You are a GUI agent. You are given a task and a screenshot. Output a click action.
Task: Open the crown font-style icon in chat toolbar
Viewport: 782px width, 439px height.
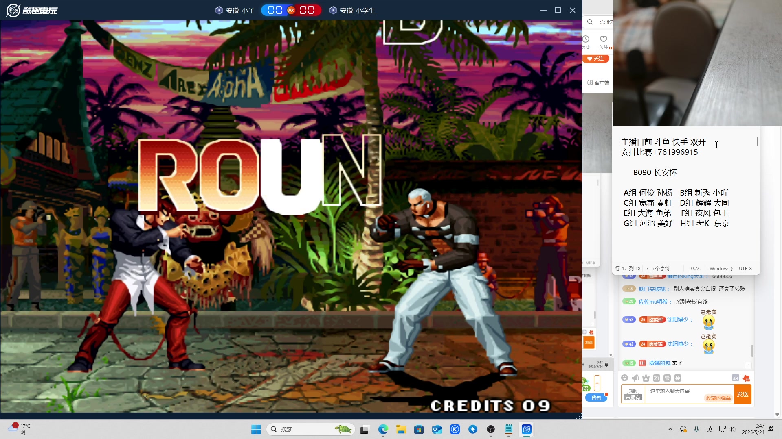pyautogui.click(x=646, y=378)
